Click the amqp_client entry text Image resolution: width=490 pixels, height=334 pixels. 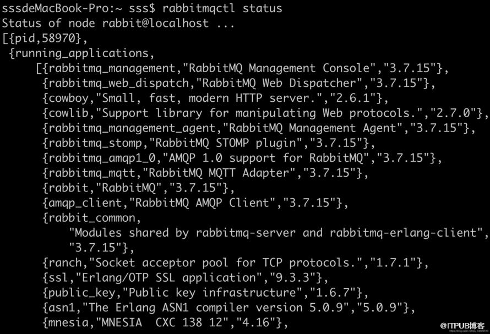tap(195, 203)
